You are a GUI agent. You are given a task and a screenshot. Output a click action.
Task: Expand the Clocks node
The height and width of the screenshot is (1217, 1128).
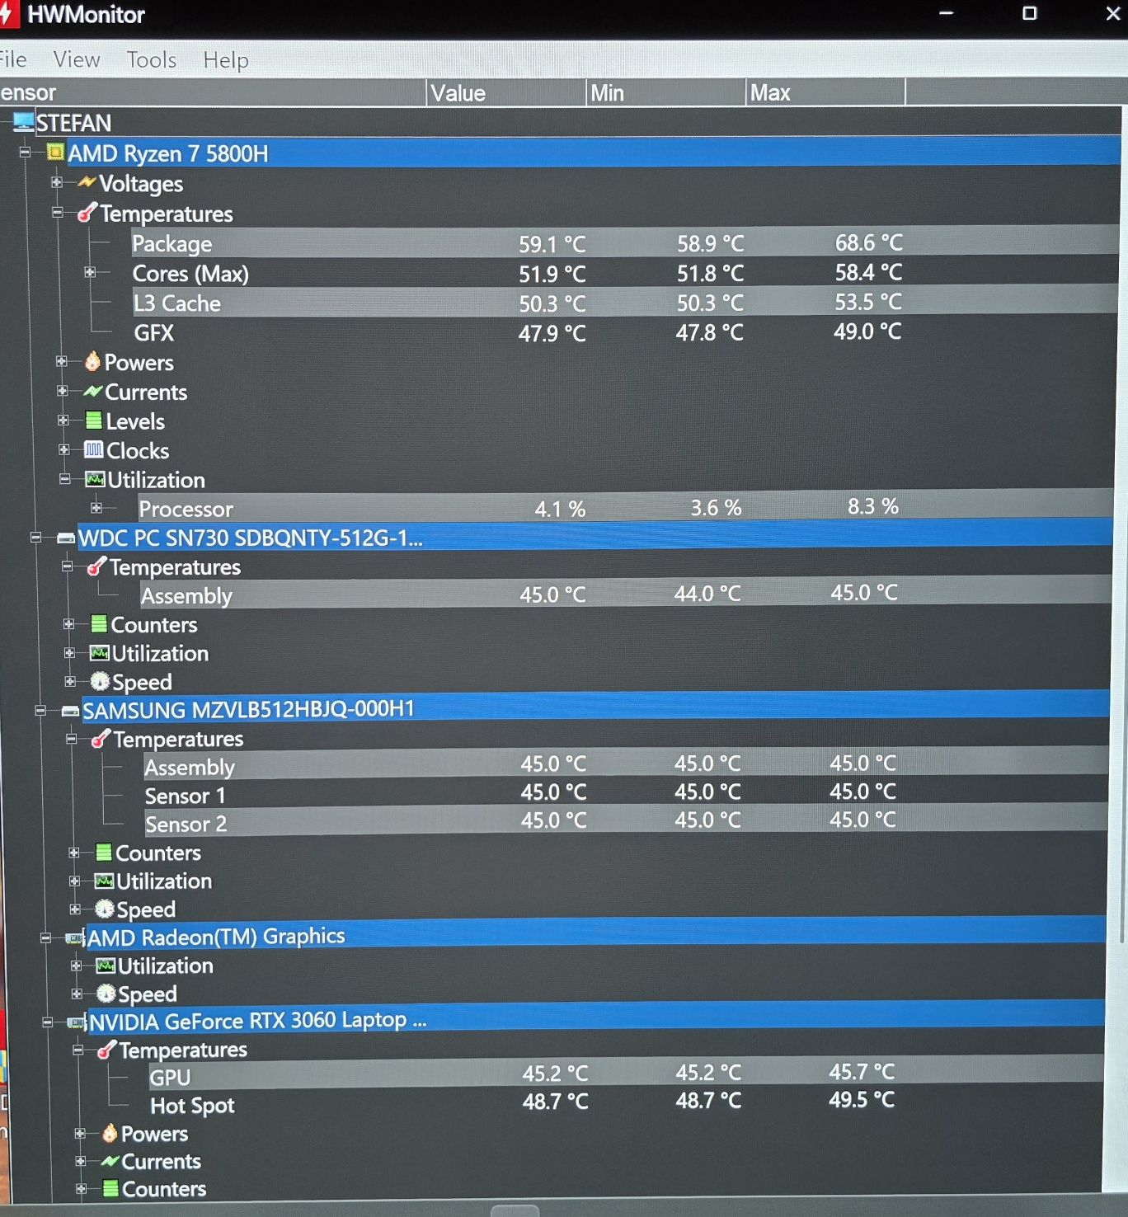pos(63,449)
